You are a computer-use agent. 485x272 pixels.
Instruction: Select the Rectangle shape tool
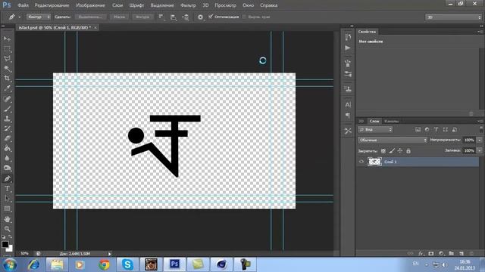(7, 209)
